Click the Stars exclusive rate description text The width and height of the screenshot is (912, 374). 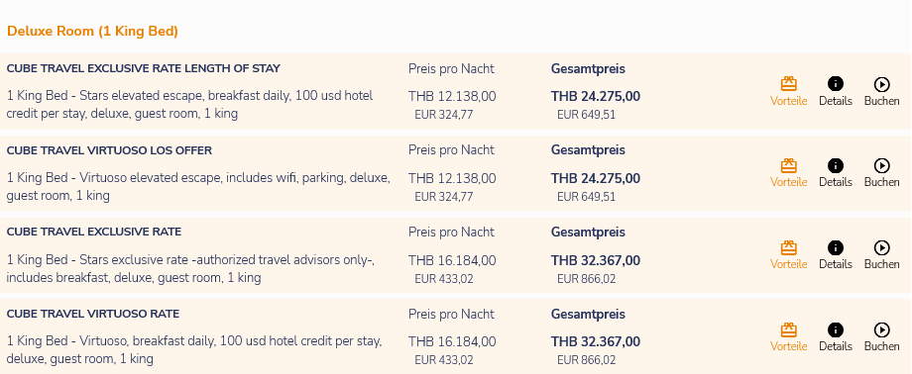click(x=190, y=269)
